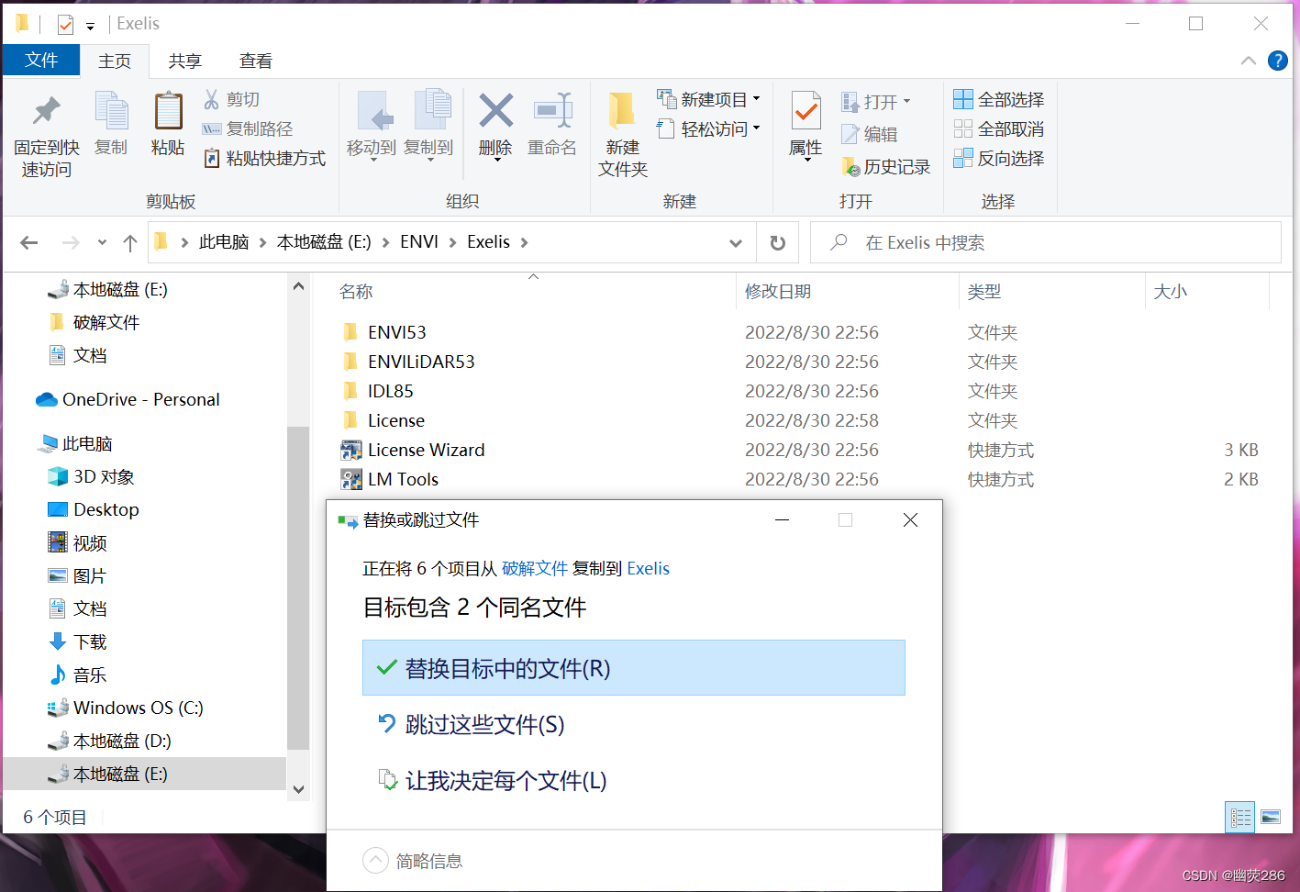Click 粘贴快捷方式 paste shortcut
Viewport: 1300px width, 892px height.
(264, 158)
